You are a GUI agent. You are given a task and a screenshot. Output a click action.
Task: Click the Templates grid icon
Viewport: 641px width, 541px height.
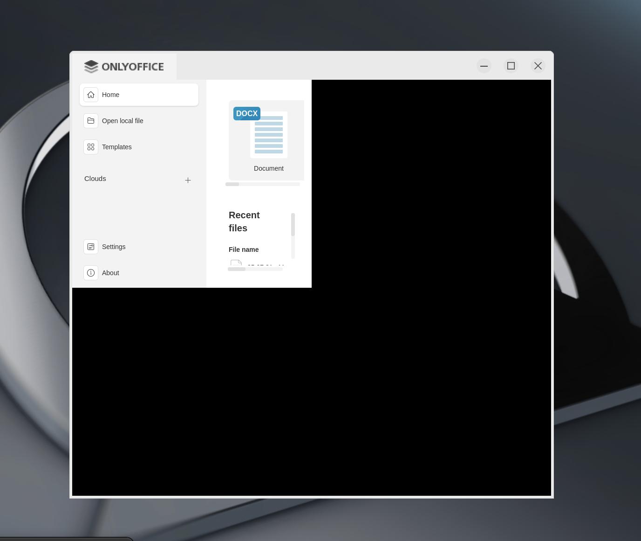coord(91,147)
